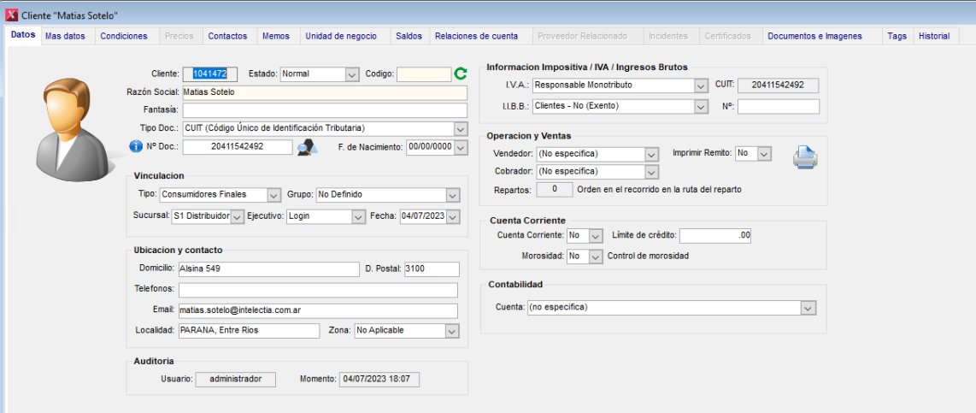Open the I.V.A. dropdown list
Image resolution: width=976 pixels, height=413 pixels.
pos(701,86)
